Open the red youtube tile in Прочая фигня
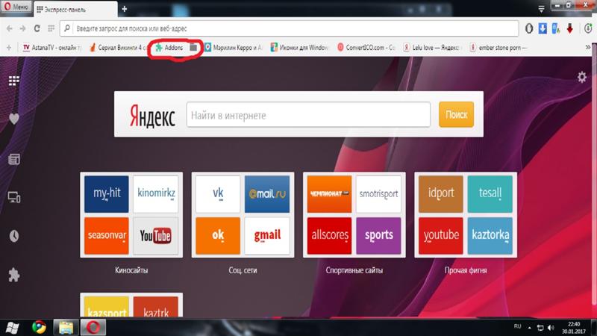The height and width of the screenshot is (336, 597). pos(441,235)
